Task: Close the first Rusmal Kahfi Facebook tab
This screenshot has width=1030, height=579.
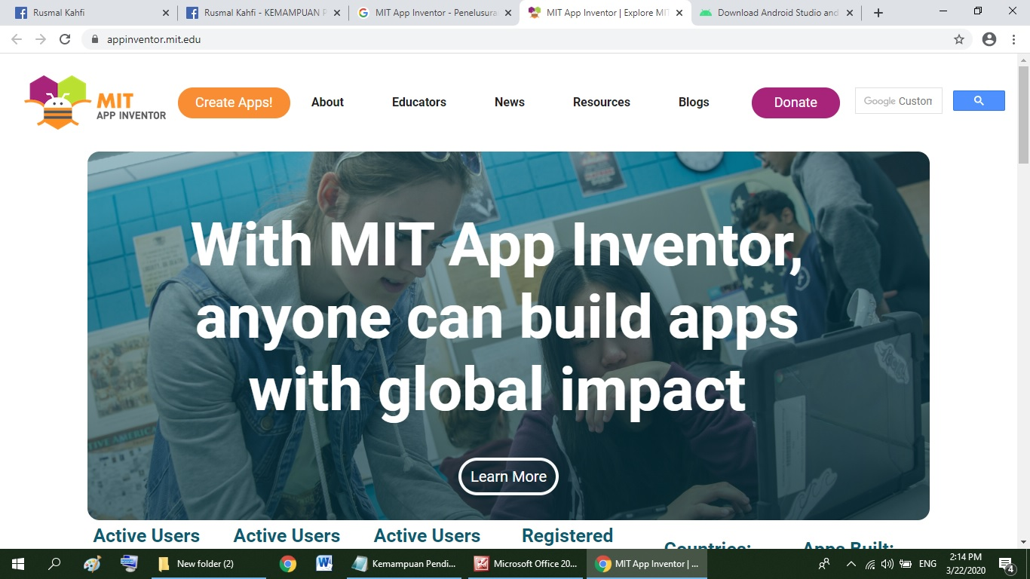Action: pos(166,13)
